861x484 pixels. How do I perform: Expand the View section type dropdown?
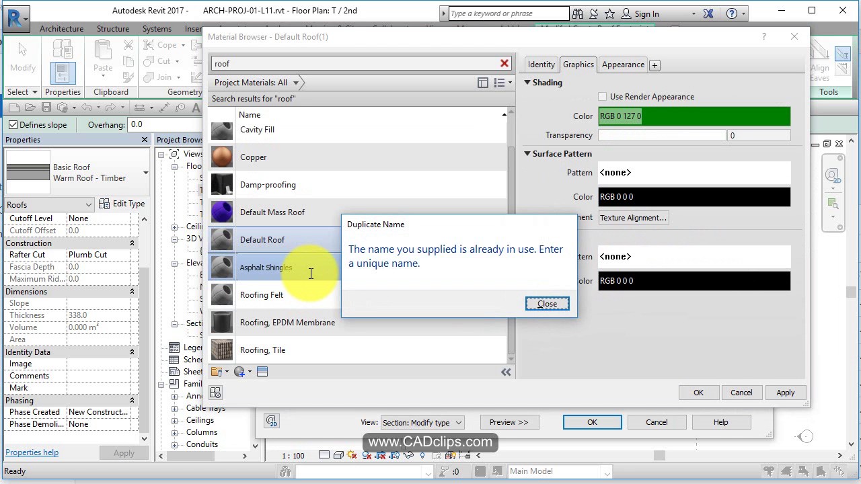click(x=422, y=423)
